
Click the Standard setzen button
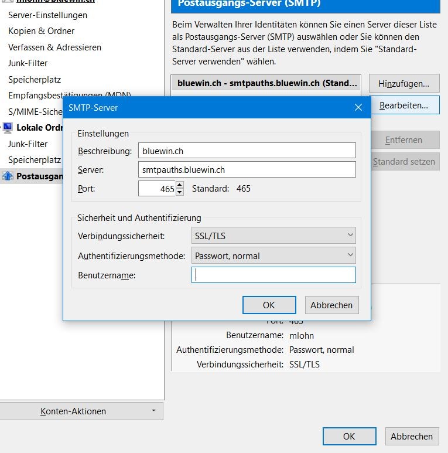[405, 162]
